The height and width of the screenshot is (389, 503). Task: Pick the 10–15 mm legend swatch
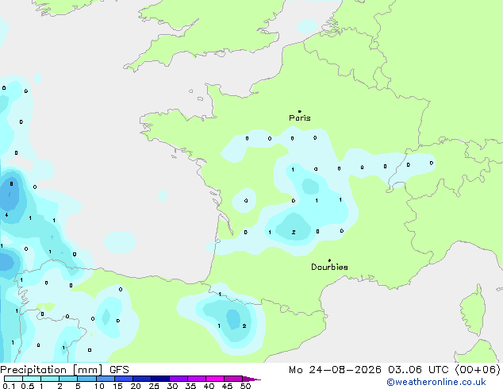click(x=105, y=379)
